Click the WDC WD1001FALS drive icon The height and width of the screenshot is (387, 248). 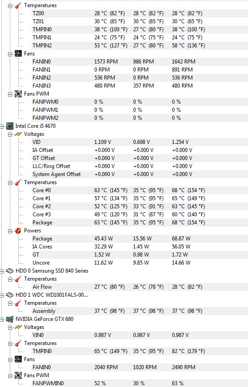click(10, 295)
